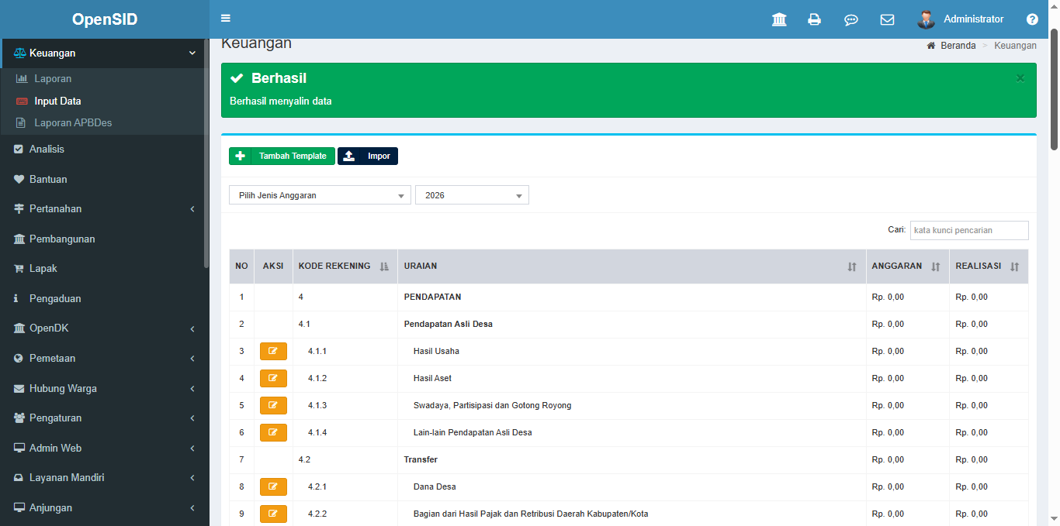Screen dimensions: 1060x526
Task: Click the help question mark icon
Action: coord(1032,19)
